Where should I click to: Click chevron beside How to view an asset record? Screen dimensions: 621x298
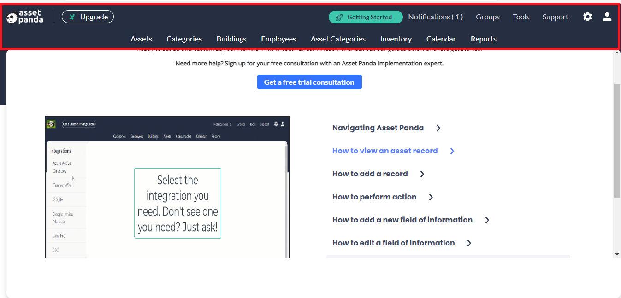452,151
